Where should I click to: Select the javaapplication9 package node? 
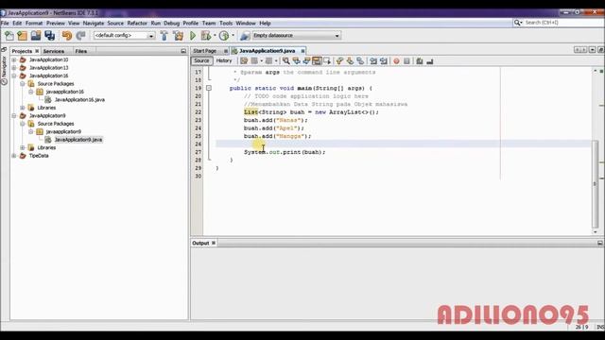63,131
